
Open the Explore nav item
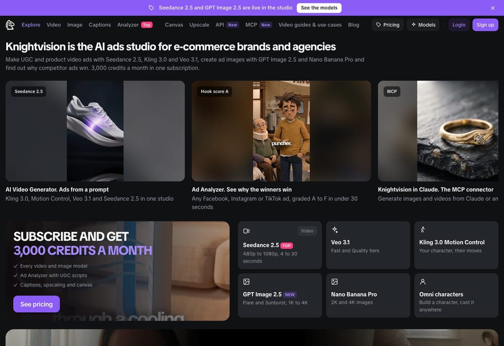tap(31, 25)
